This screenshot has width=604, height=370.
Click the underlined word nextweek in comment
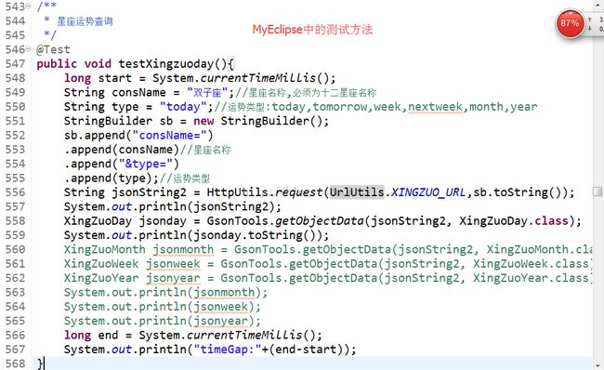[435, 107]
